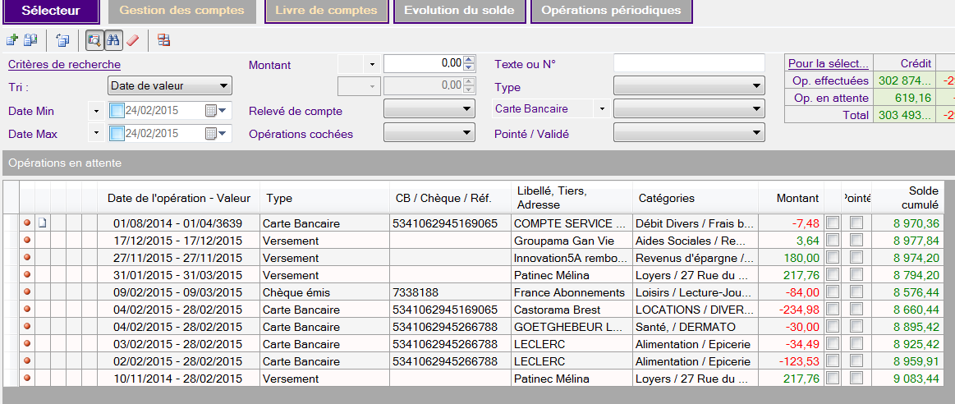Image resolution: width=955 pixels, height=404 pixels.
Task: Click the duplicate documents toolbar icon
Action: 30,39
